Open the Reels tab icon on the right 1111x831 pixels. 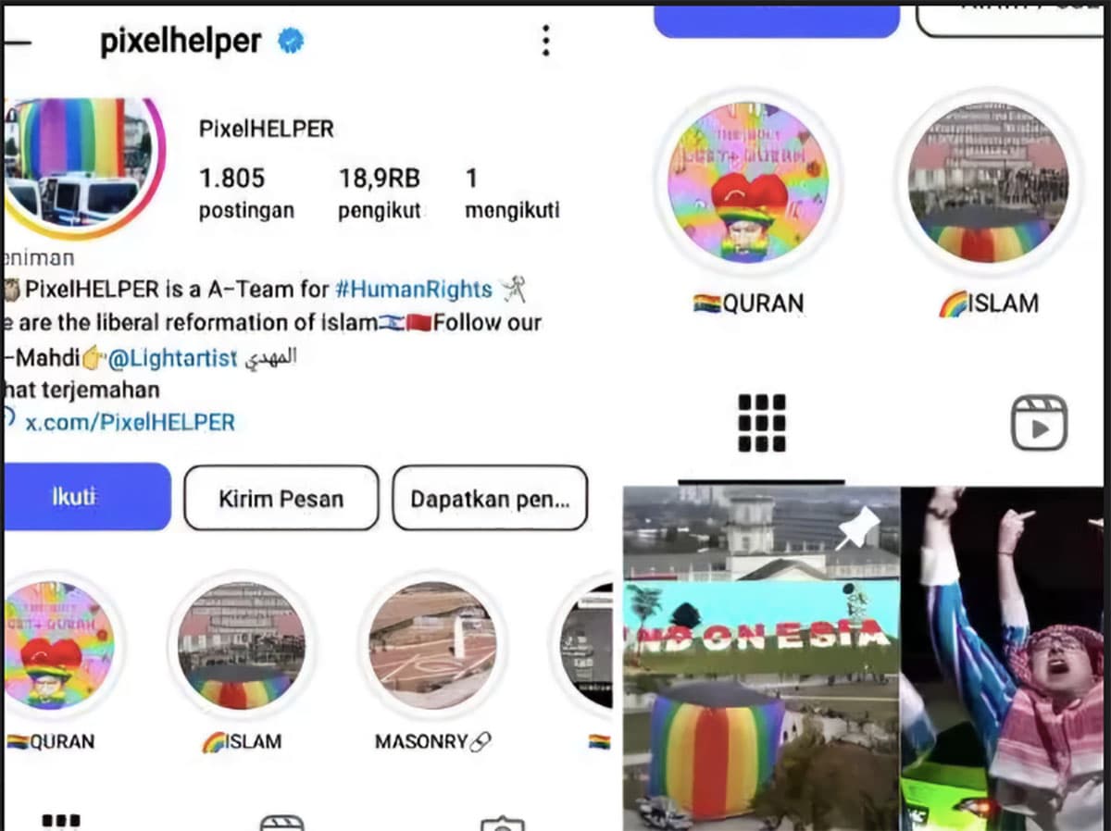point(1039,423)
